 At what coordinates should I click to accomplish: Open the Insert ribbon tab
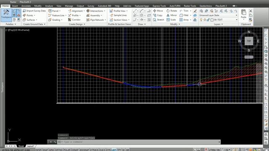pos(15,6)
